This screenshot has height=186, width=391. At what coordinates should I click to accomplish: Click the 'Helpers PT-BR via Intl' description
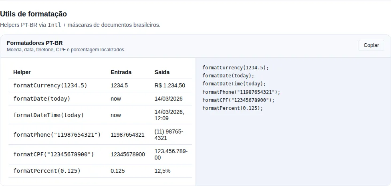[80, 25]
